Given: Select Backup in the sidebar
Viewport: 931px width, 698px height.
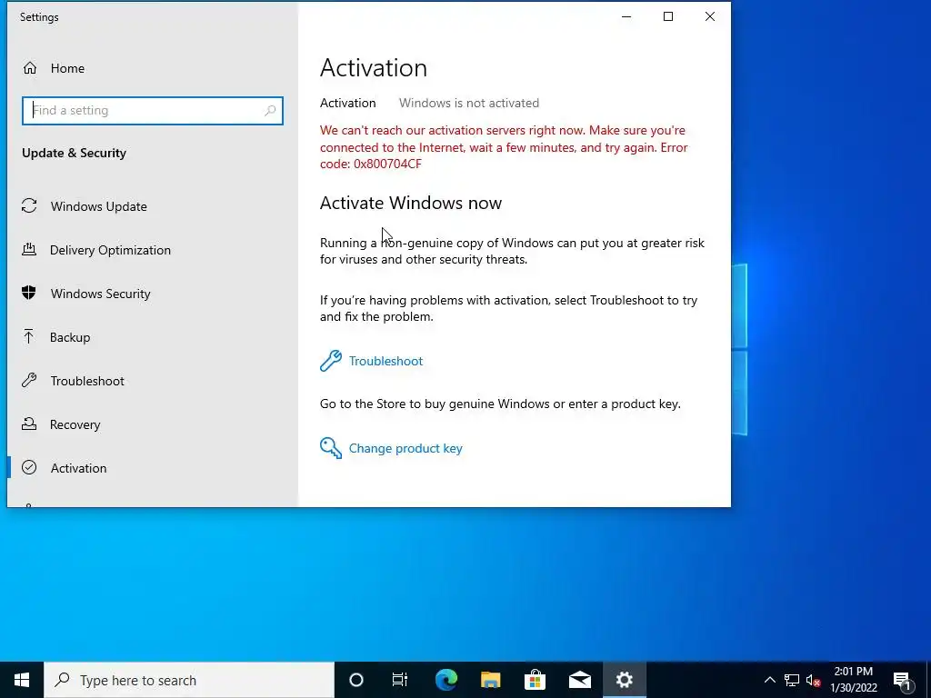Looking at the screenshot, I should (152, 337).
